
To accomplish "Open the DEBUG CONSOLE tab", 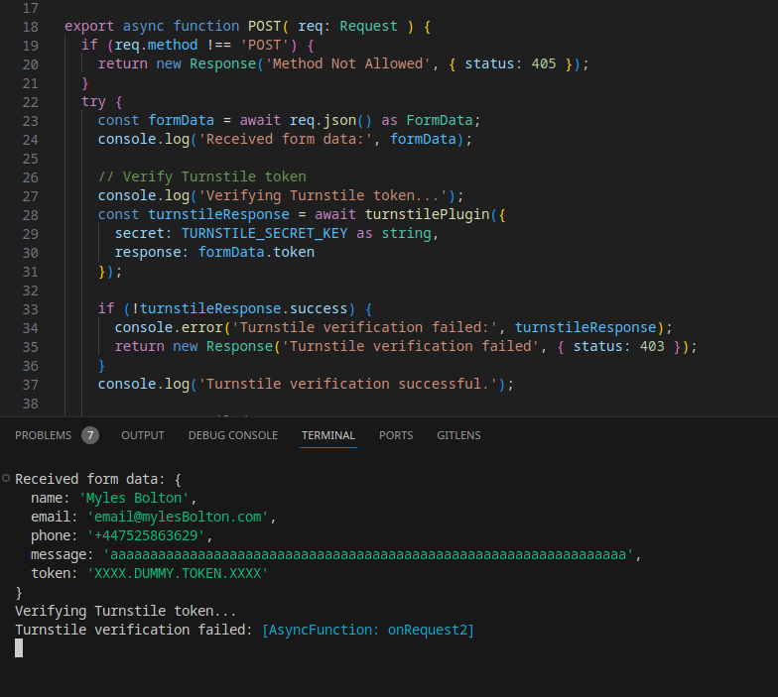I will pos(233,435).
